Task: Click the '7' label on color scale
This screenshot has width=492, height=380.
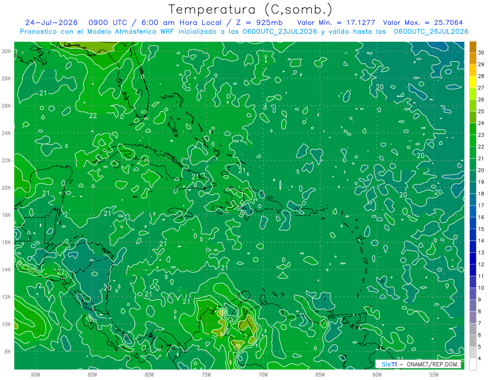Action: pos(480,323)
